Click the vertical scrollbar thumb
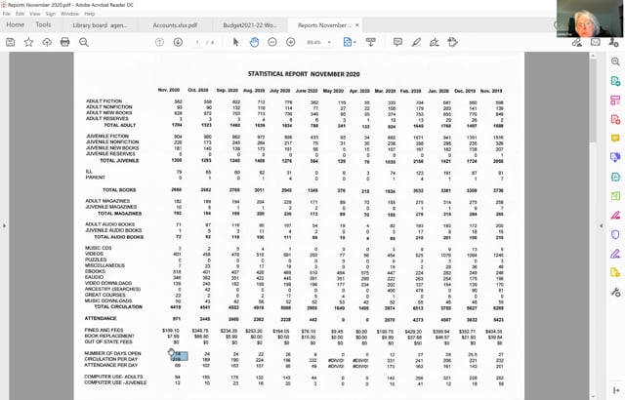This screenshot has height=400, width=625. coord(593,100)
